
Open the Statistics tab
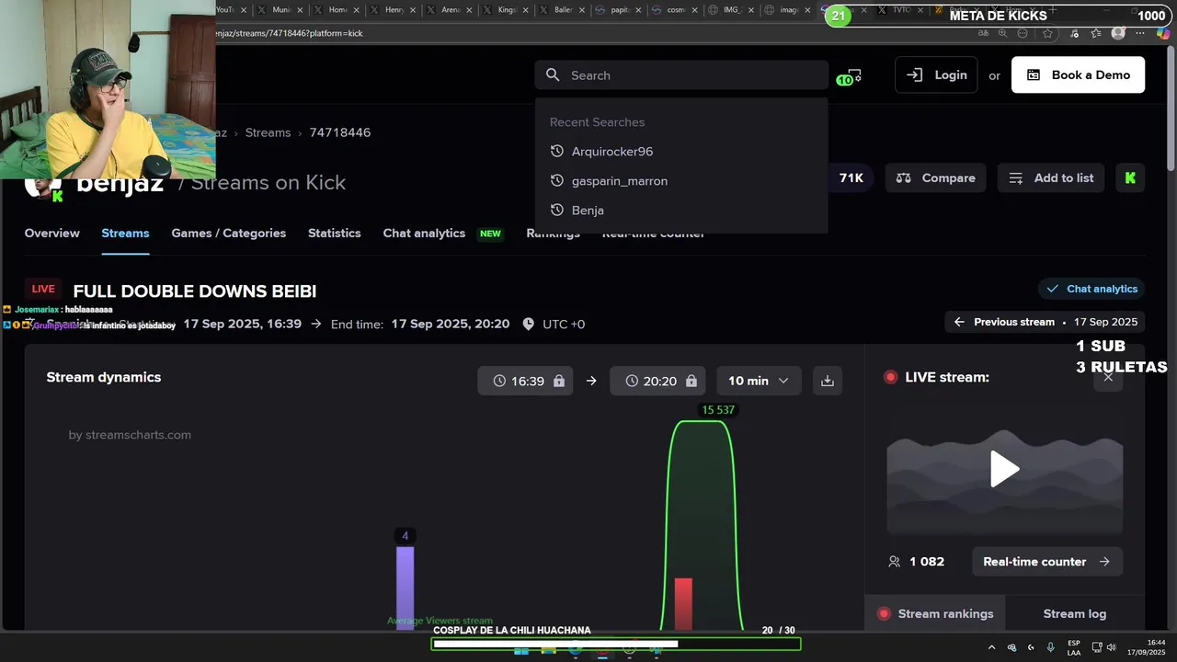point(335,234)
